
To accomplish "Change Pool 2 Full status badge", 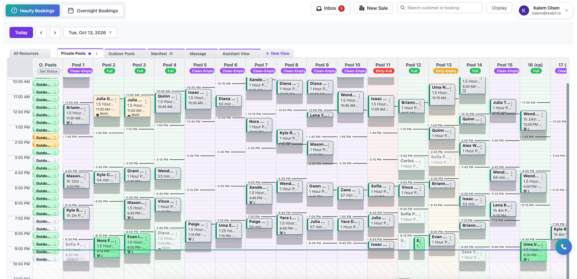I will tap(109, 71).
